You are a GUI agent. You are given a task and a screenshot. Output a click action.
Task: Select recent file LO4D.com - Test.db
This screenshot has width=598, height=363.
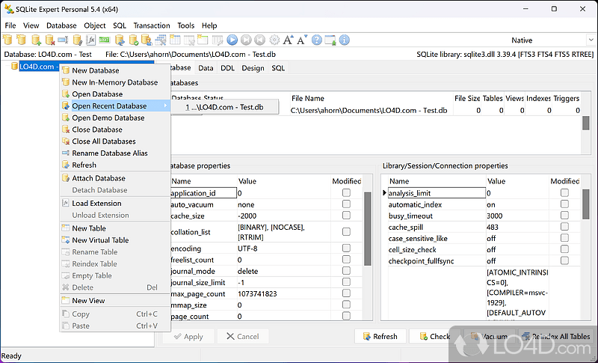point(225,107)
